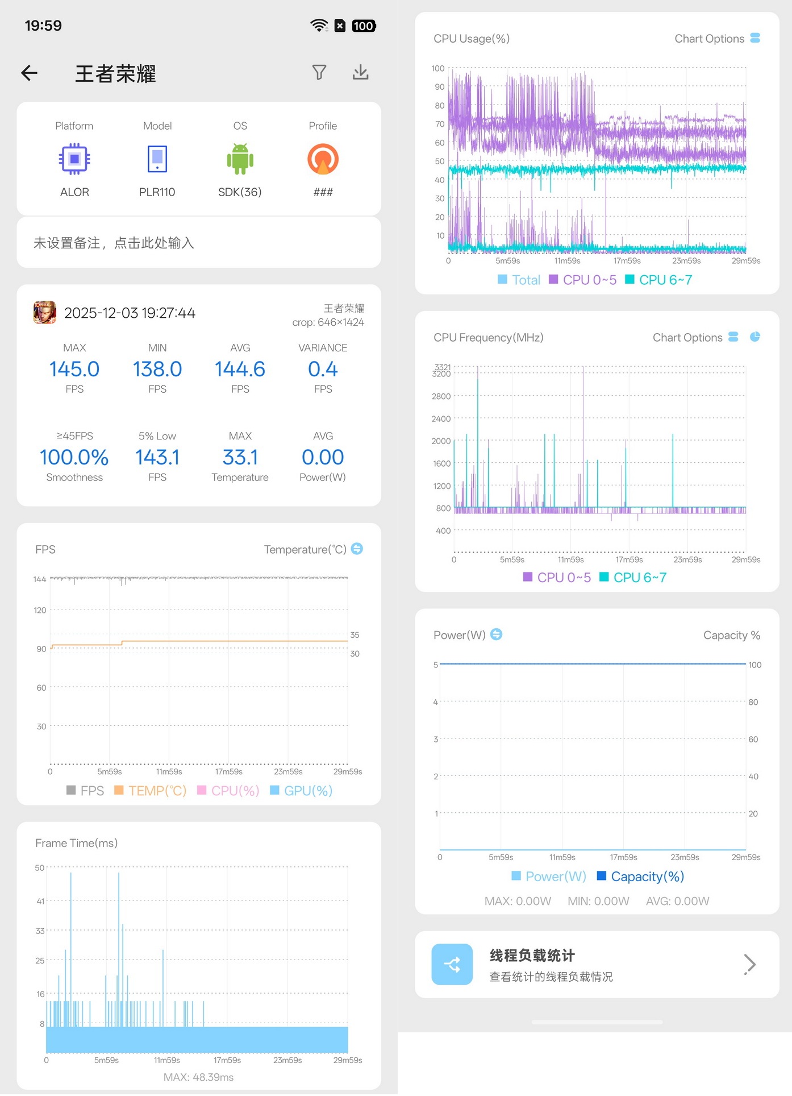Open Chart Options for CPU Usage
The width and height of the screenshot is (792, 1096).
tap(717, 39)
